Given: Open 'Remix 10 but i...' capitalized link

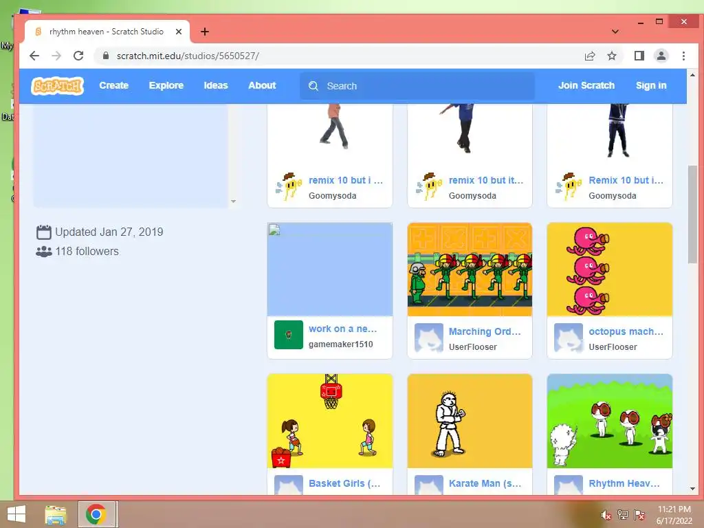Looking at the screenshot, I should click(x=626, y=180).
